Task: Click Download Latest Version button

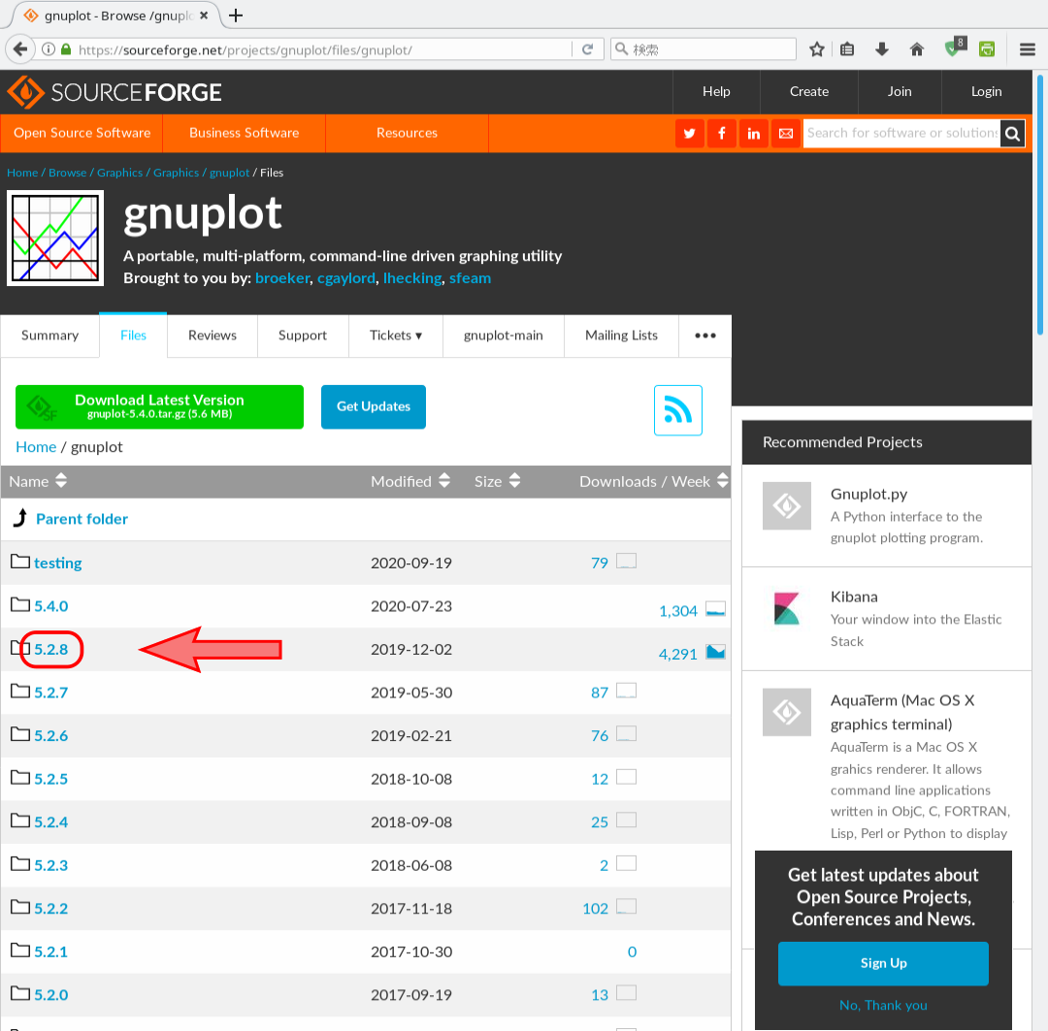Action: tap(160, 407)
